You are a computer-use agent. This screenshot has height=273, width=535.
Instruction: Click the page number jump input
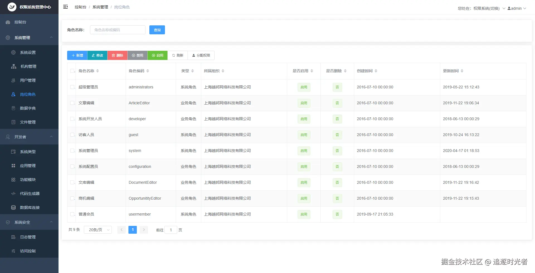(171, 230)
